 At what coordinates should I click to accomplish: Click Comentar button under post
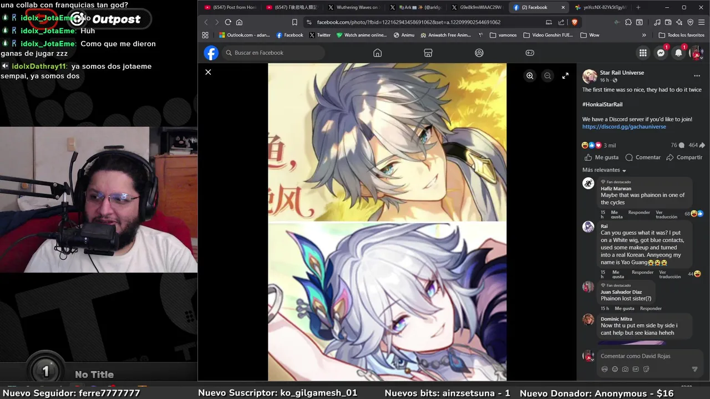[643, 157]
